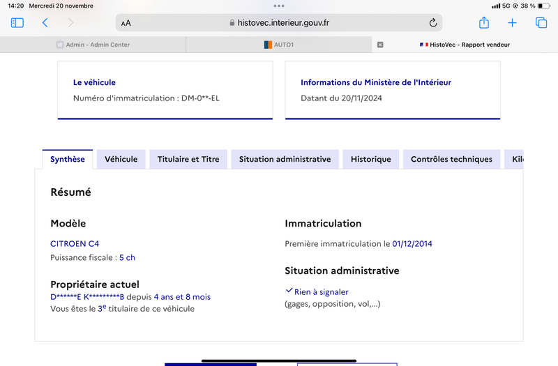
Task: Open the Safari sidebar panel icon
Action: coord(17,23)
